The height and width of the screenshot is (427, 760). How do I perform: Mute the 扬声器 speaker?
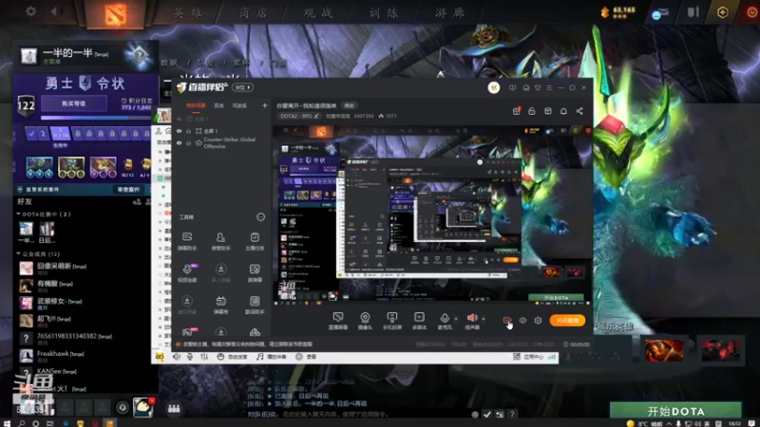[x=472, y=321]
